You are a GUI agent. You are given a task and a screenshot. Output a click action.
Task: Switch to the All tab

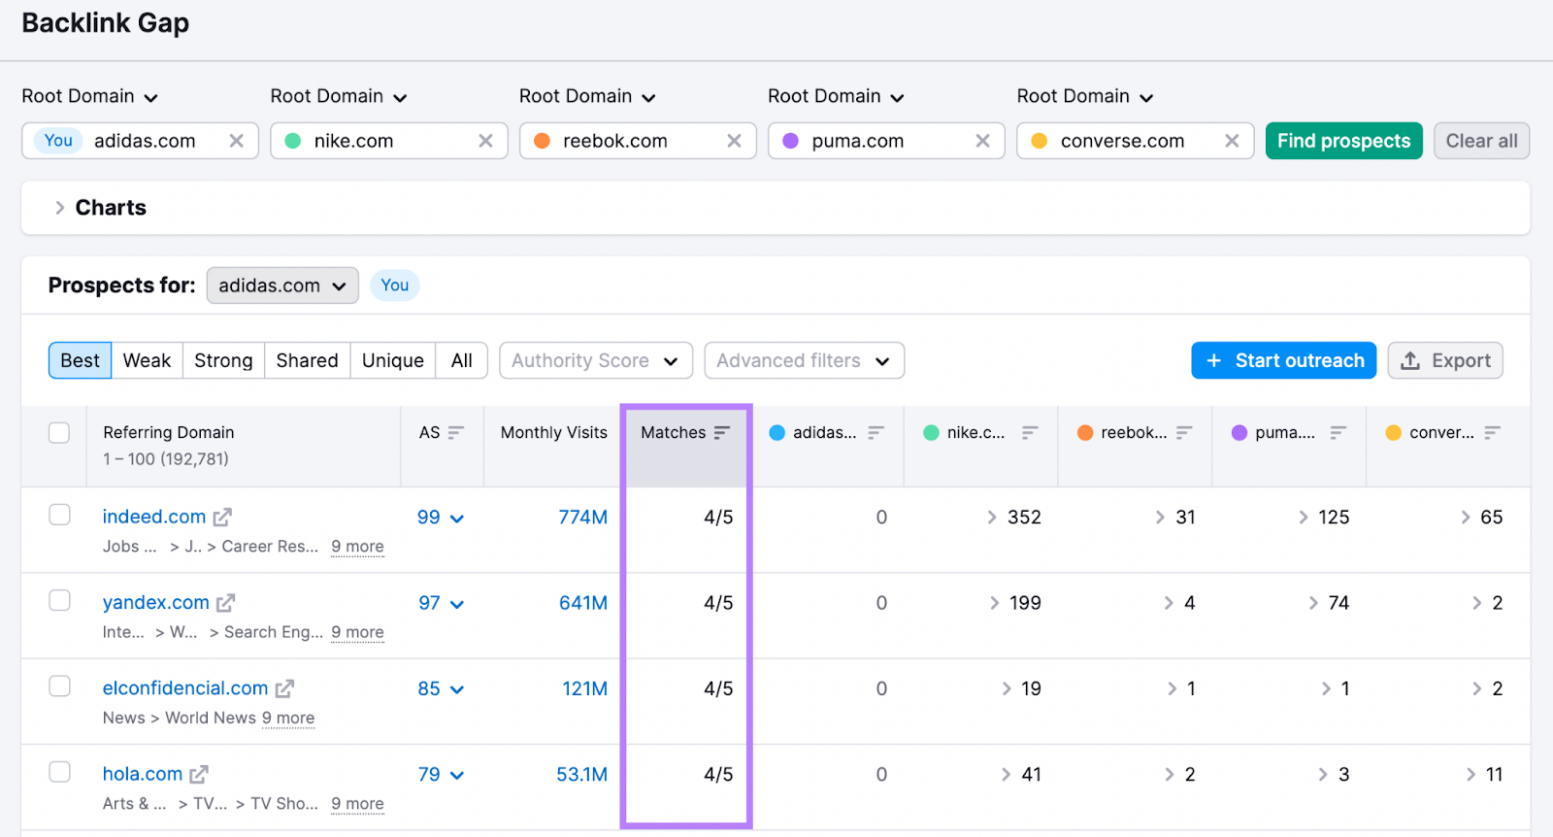click(462, 360)
